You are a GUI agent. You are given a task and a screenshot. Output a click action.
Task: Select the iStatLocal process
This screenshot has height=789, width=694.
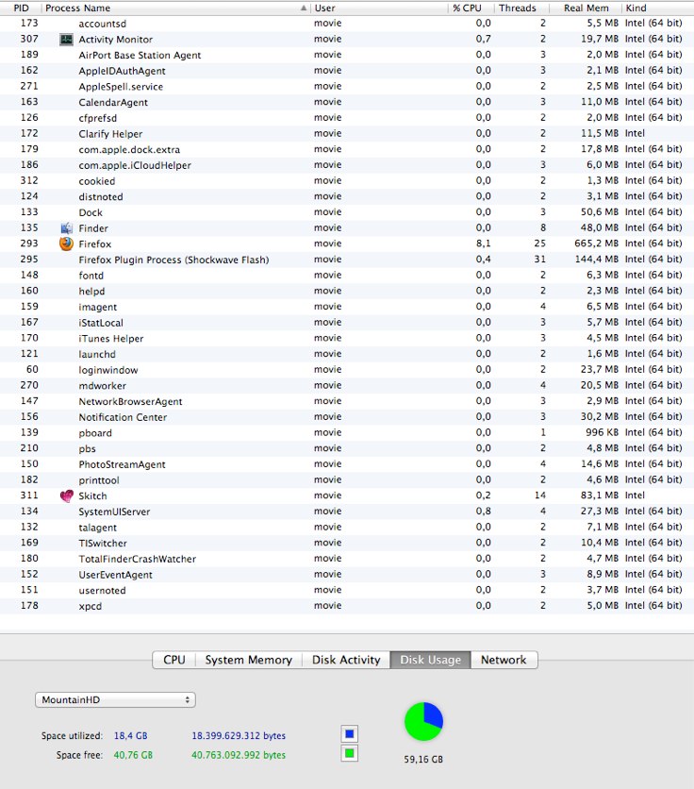(347, 323)
